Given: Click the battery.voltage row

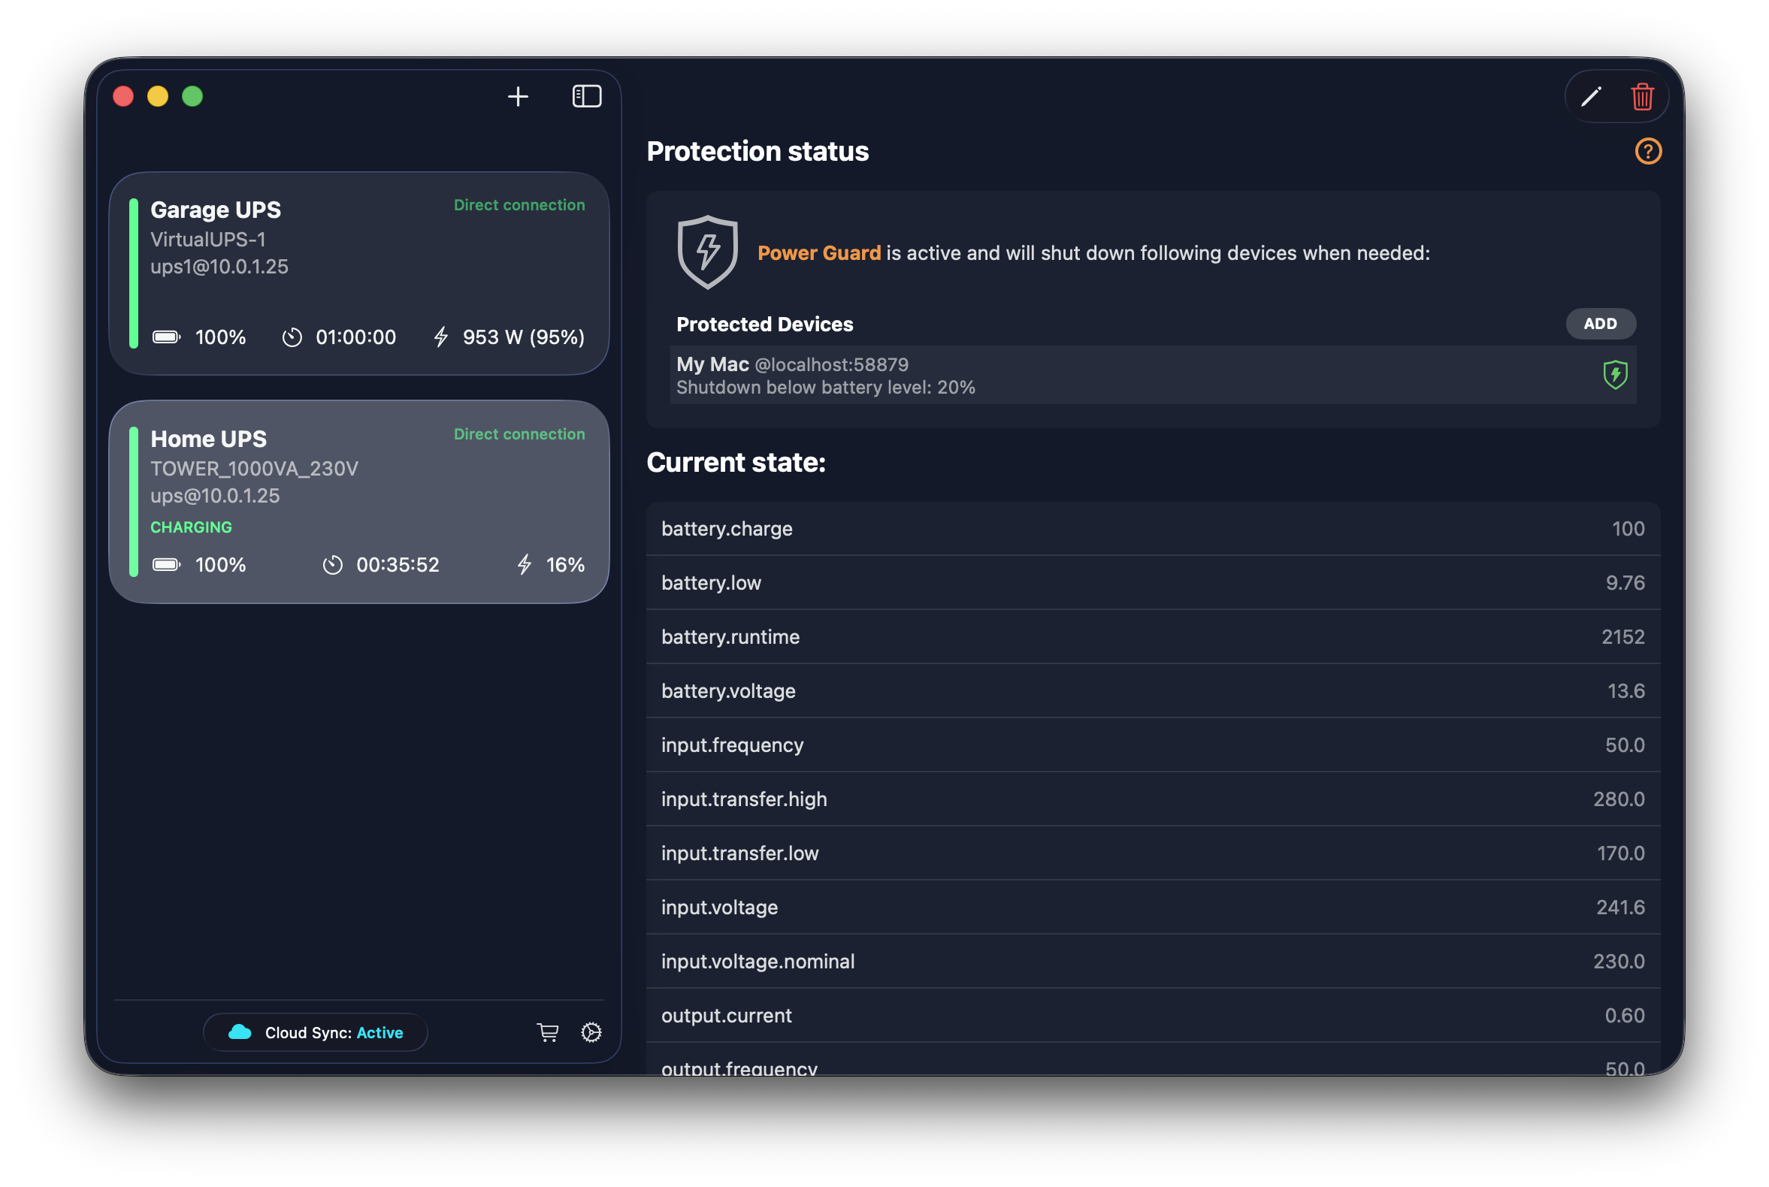Looking at the screenshot, I should click(x=1154, y=691).
